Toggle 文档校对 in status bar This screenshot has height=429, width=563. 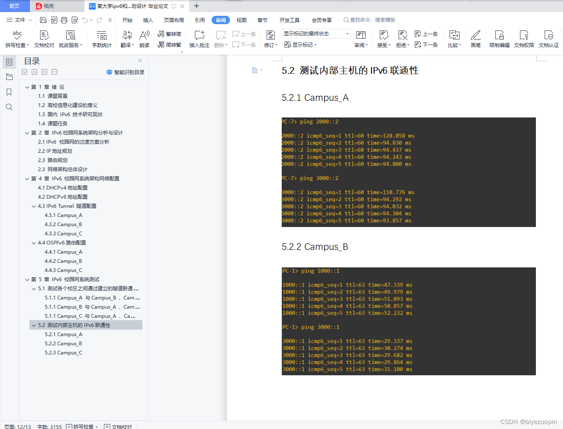(118, 427)
